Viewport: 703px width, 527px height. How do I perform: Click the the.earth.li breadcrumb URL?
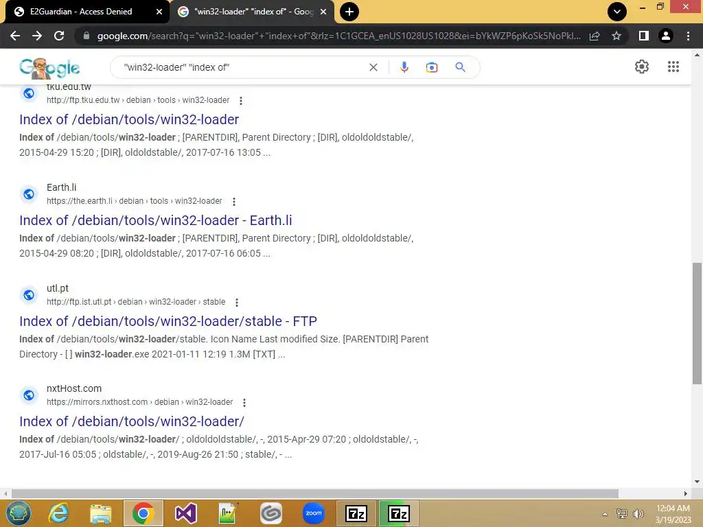click(134, 201)
